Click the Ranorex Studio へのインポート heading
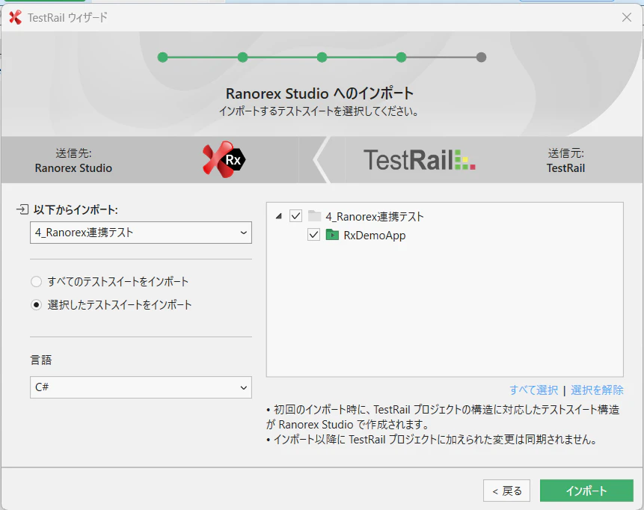This screenshot has width=644, height=510. (x=319, y=93)
